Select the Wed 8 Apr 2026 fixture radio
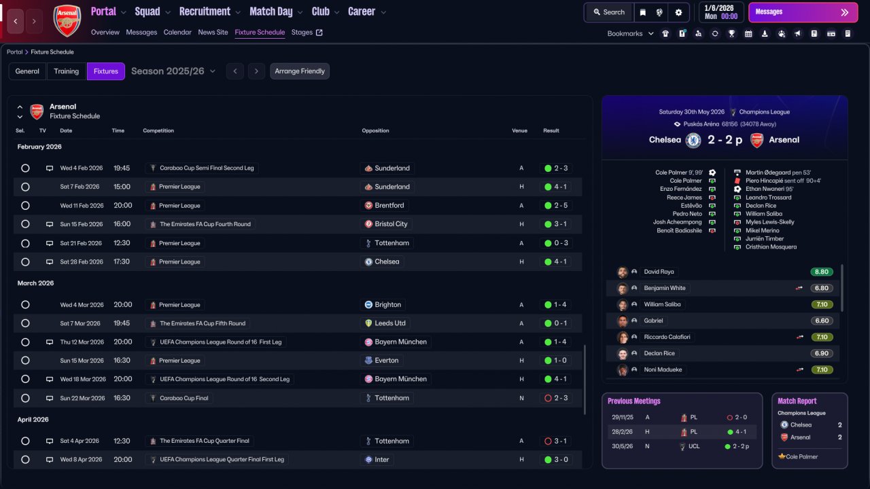Image resolution: width=870 pixels, height=489 pixels. (25, 460)
